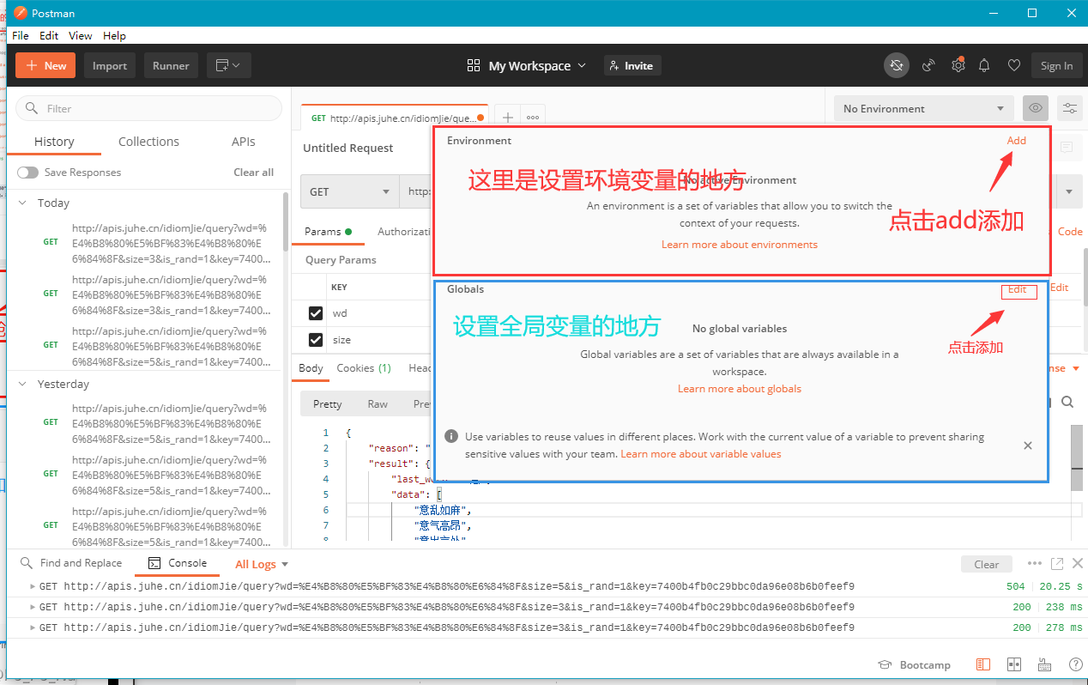Collapse the Yesterday history group
Screen dimensions: 1088x685
[23, 385]
